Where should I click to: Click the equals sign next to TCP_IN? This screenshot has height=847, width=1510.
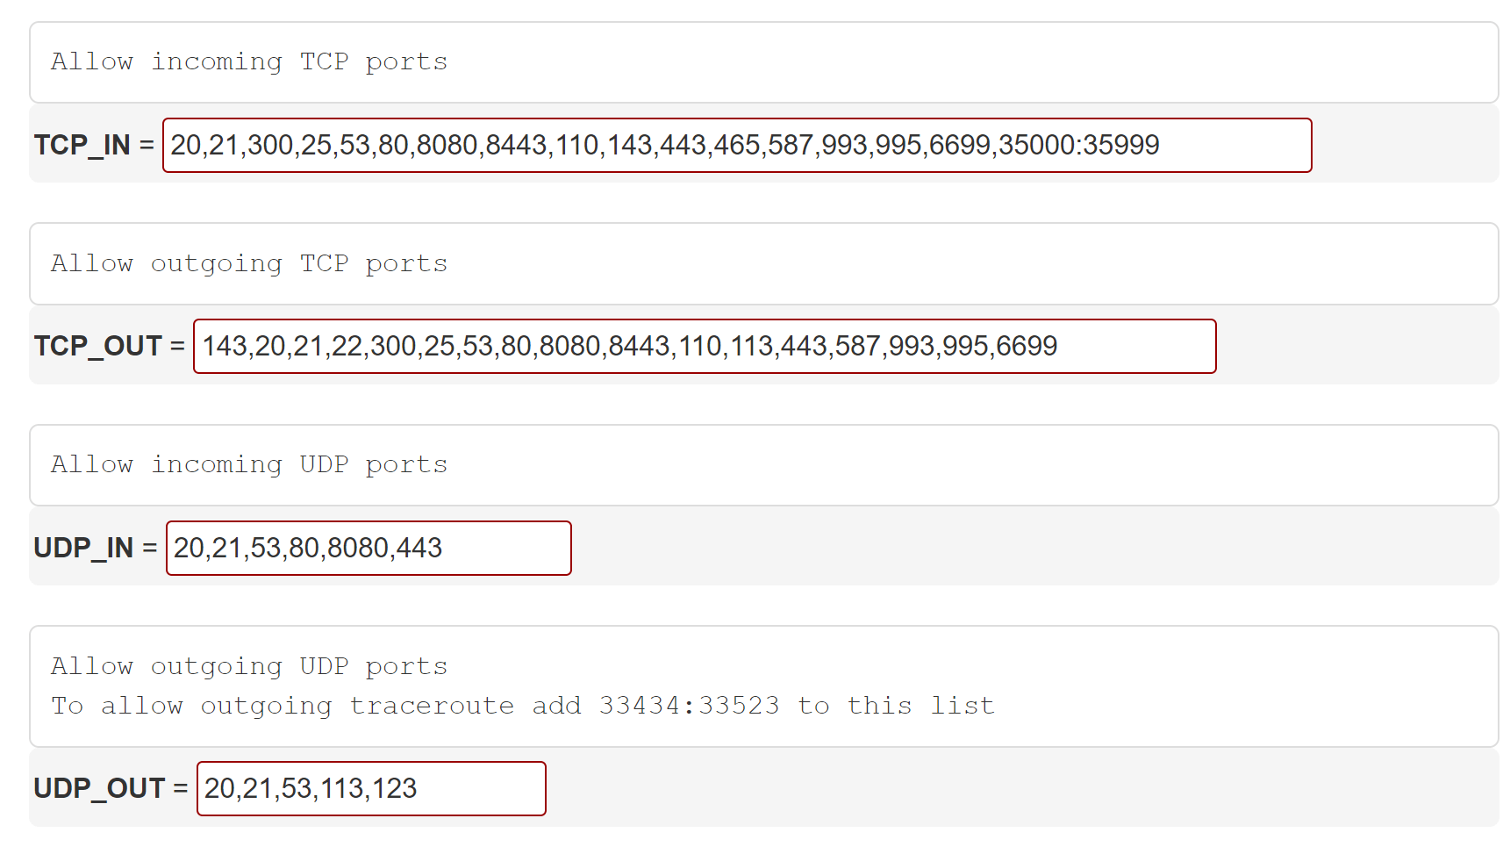pos(146,145)
